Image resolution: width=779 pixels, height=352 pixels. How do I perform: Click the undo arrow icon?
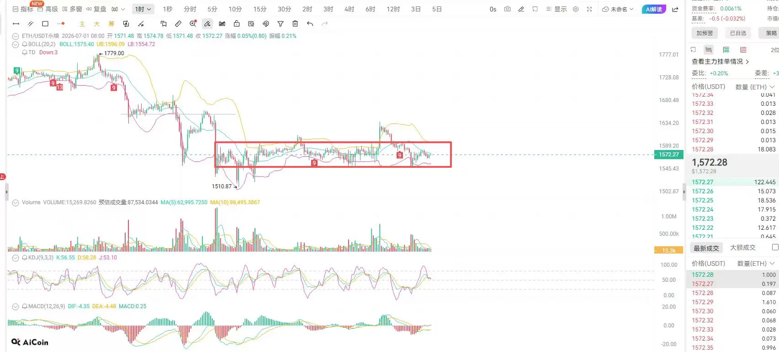coord(310,24)
